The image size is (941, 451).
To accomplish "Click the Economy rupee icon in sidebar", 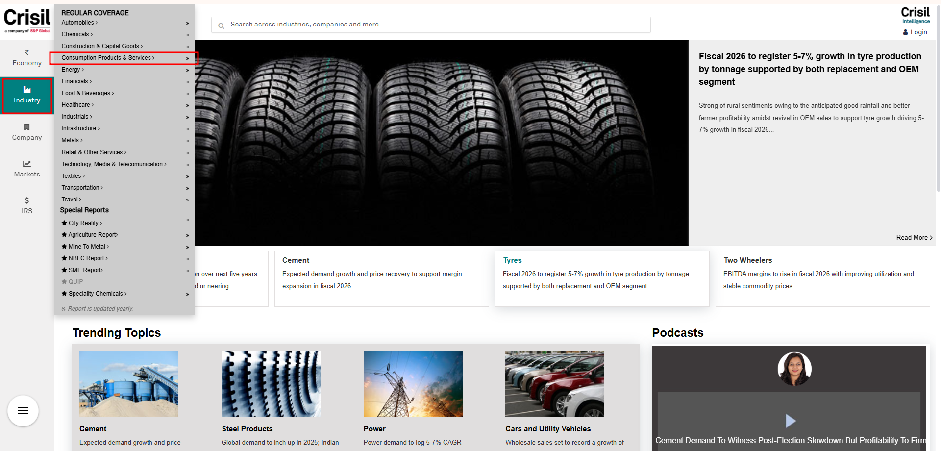I will click(x=27, y=52).
